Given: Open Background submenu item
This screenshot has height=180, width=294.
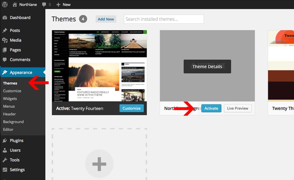Looking at the screenshot, I should pos(13,122).
